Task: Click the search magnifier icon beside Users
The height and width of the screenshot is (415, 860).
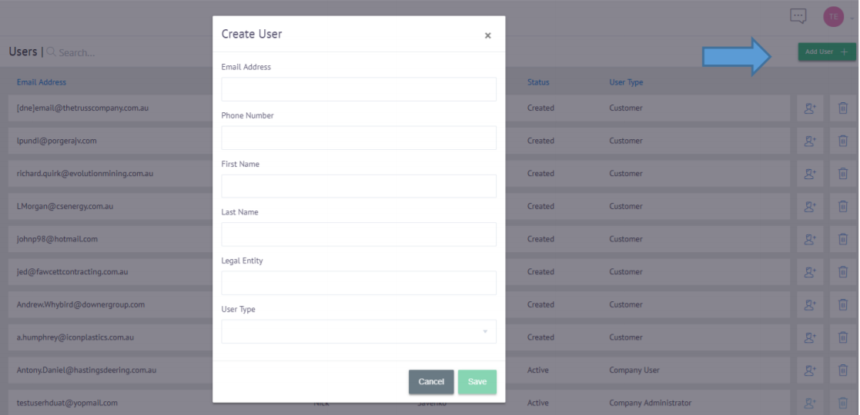Action: pos(52,52)
